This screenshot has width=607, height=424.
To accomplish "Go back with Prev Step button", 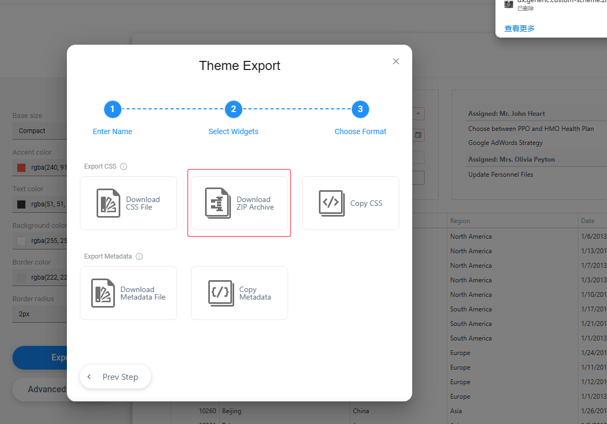I will coord(115,377).
